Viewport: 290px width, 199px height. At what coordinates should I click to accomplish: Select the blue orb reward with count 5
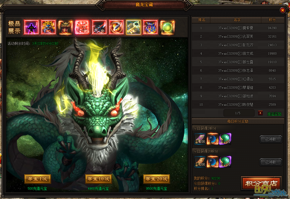213,162
